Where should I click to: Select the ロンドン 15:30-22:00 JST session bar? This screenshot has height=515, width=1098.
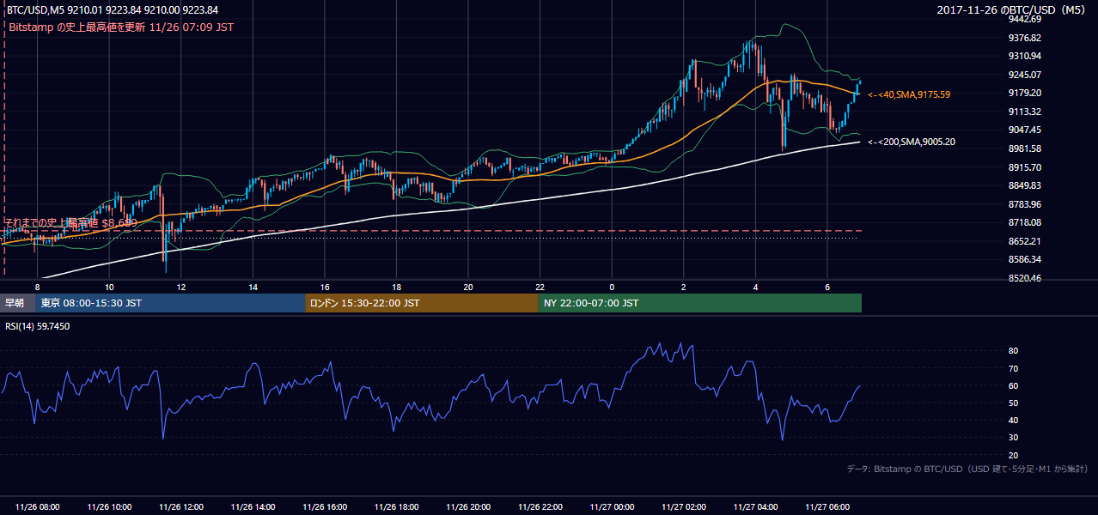pyautogui.click(x=421, y=303)
